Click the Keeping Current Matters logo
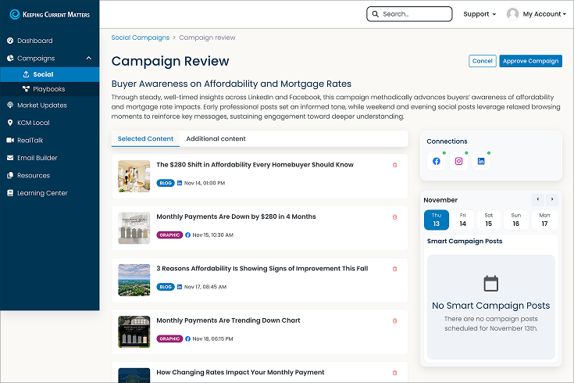The image size is (574, 383). 49,14
